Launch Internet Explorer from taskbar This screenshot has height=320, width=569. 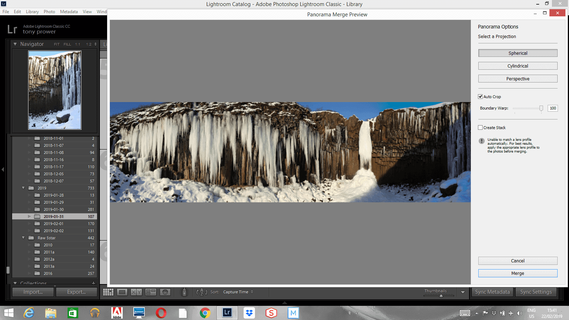tap(29, 313)
